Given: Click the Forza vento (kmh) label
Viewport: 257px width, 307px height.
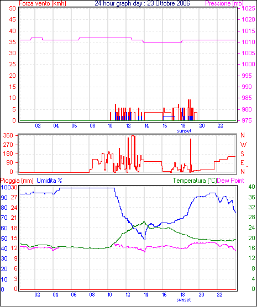Looking at the screenshot, I should (43, 3).
